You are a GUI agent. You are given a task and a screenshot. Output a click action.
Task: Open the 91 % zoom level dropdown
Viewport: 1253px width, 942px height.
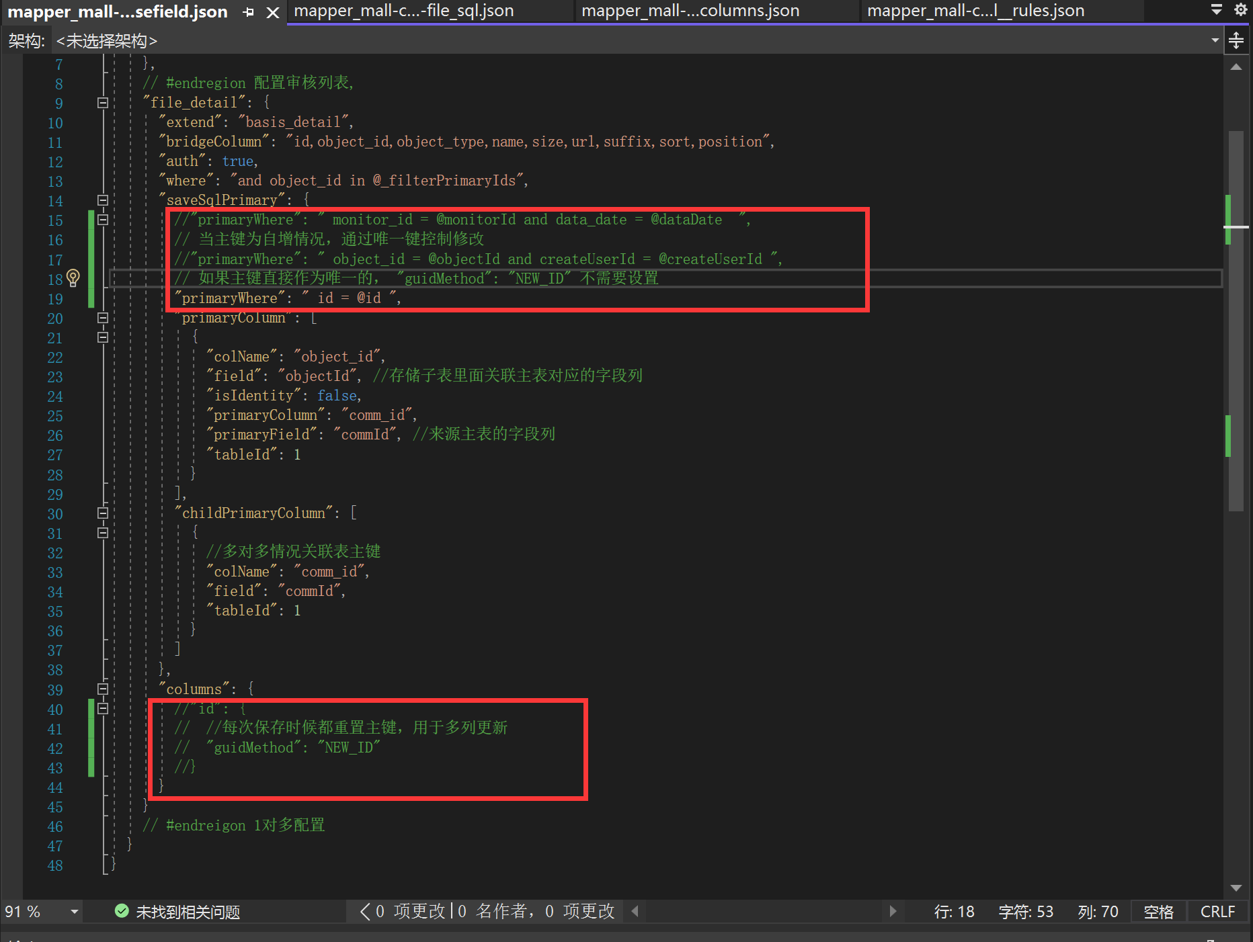[75, 912]
